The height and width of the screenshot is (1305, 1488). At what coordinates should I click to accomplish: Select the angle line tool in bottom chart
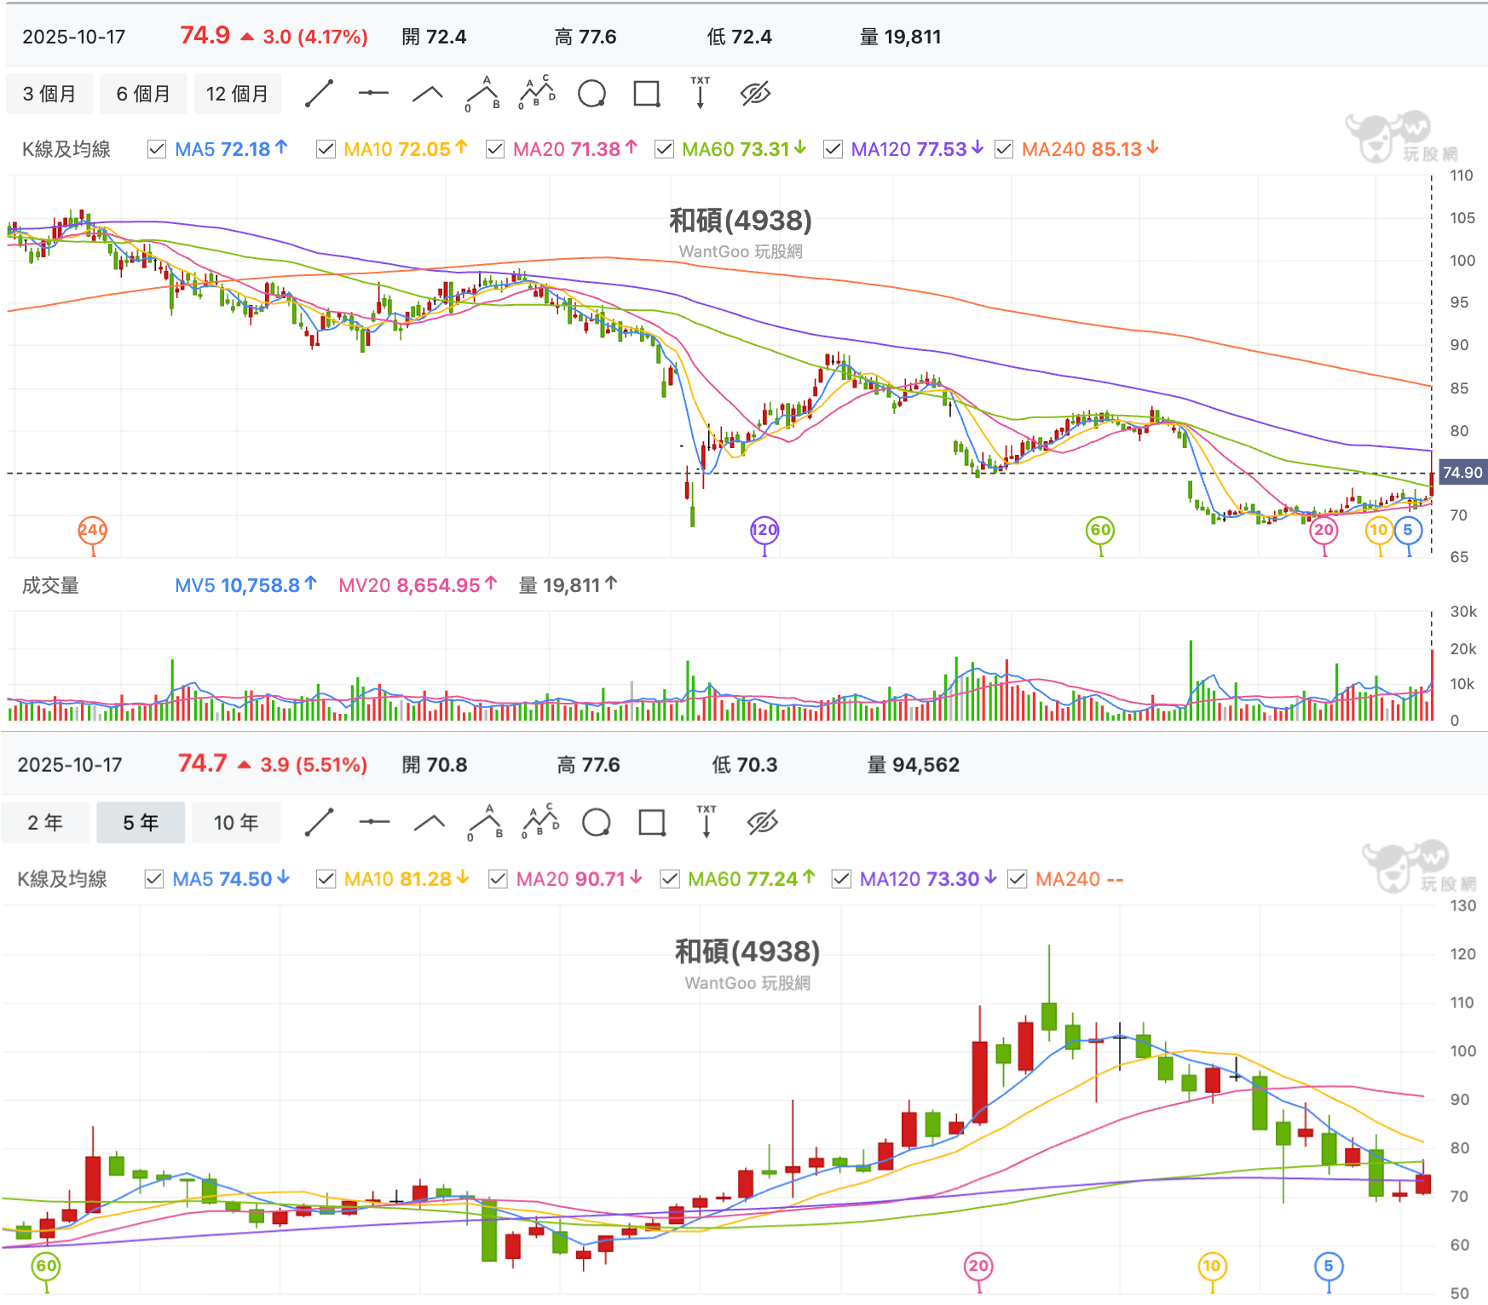point(430,823)
